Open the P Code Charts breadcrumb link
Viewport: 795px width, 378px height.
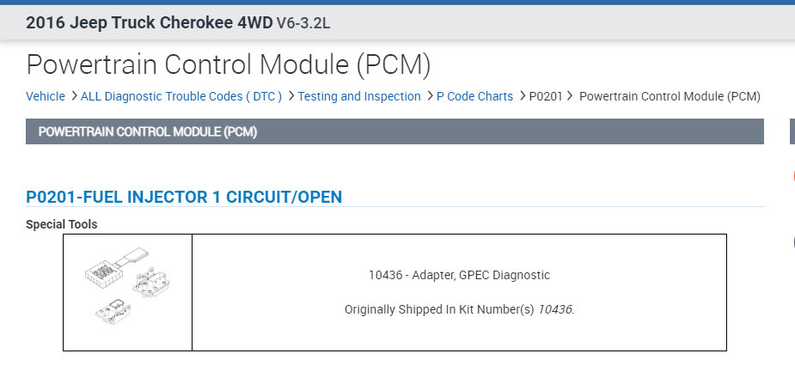pyautogui.click(x=474, y=96)
